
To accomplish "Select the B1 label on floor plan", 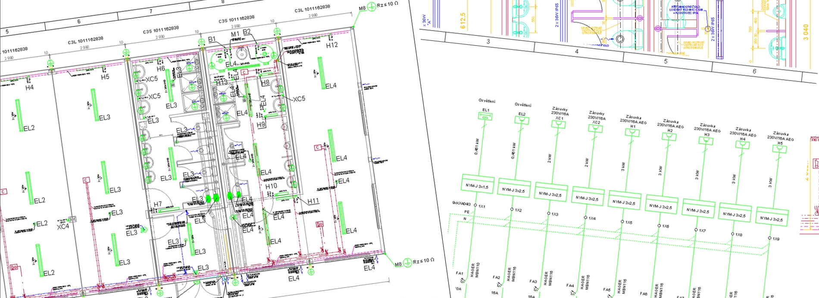I will pyautogui.click(x=212, y=40).
